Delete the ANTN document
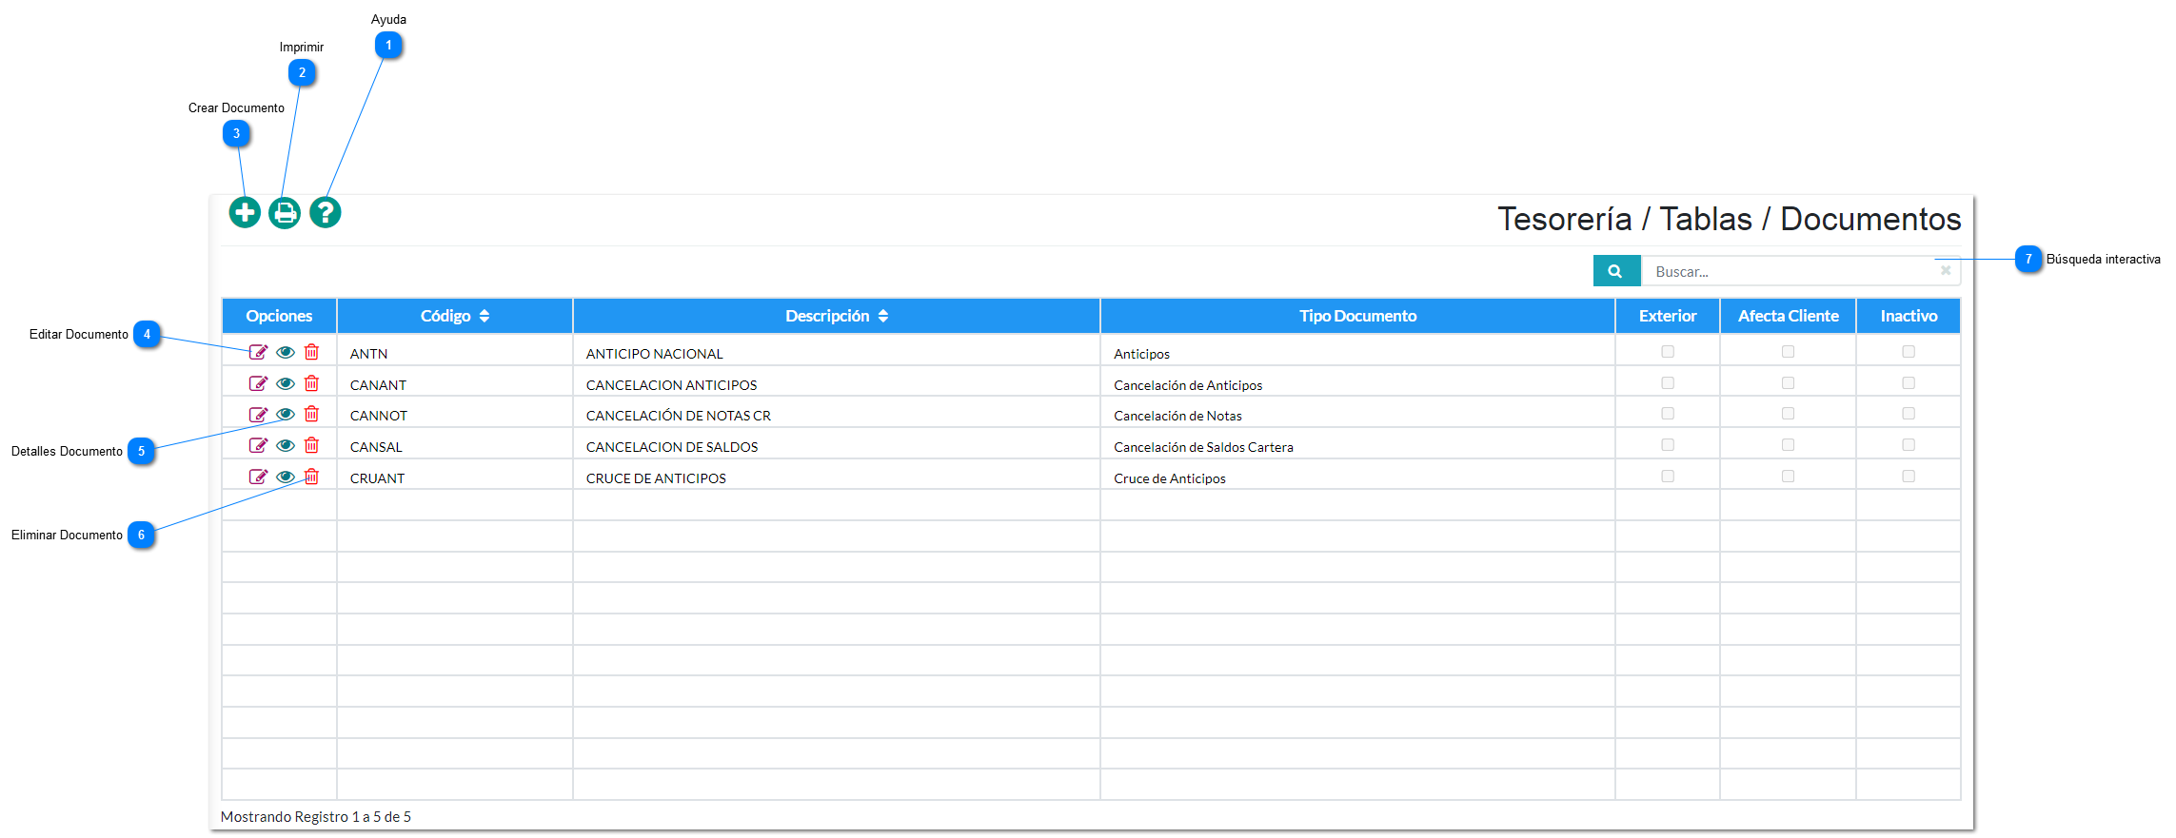 pyautogui.click(x=311, y=352)
